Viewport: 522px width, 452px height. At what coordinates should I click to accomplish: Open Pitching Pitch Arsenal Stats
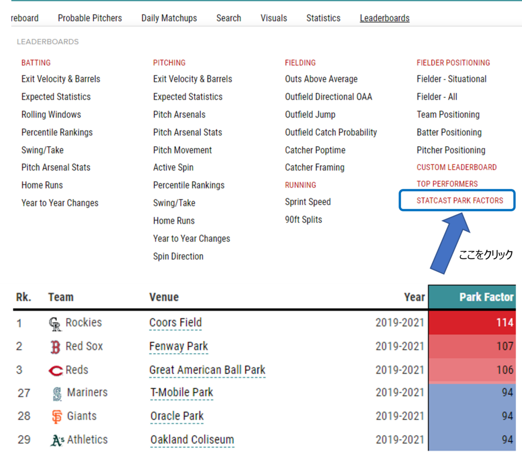click(x=188, y=132)
